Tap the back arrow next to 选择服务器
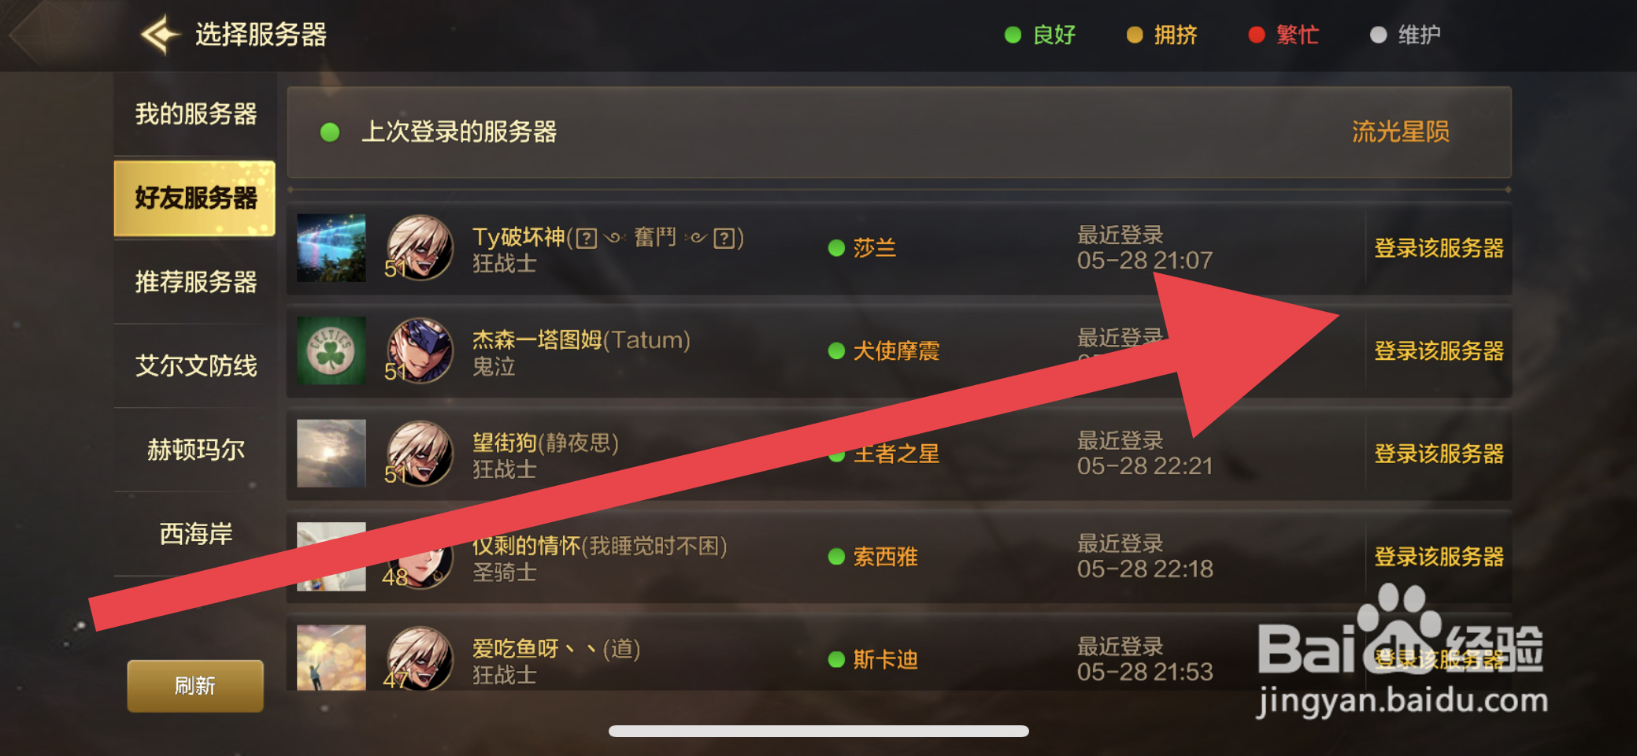 click(x=161, y=35)
